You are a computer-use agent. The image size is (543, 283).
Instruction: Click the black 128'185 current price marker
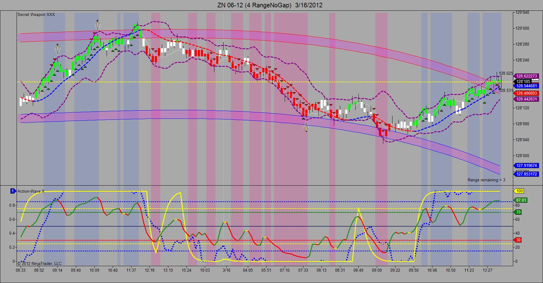point(523,81)
